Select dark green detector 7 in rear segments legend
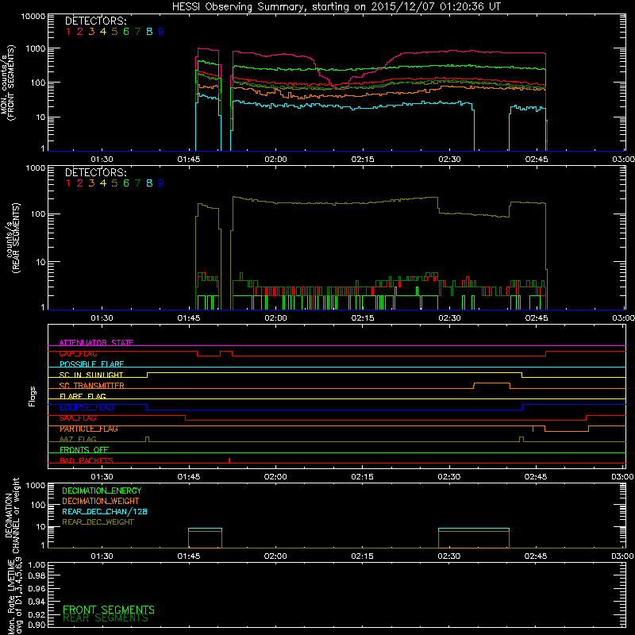 coord(137,183)
